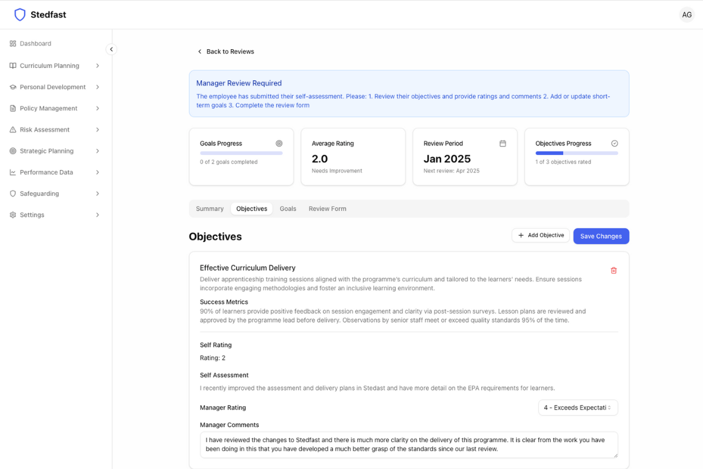Viewport: 703px width, 469px height.
Task: Click the checkmark icon on Objectives Progress card
Action: [x=614, y=144]
